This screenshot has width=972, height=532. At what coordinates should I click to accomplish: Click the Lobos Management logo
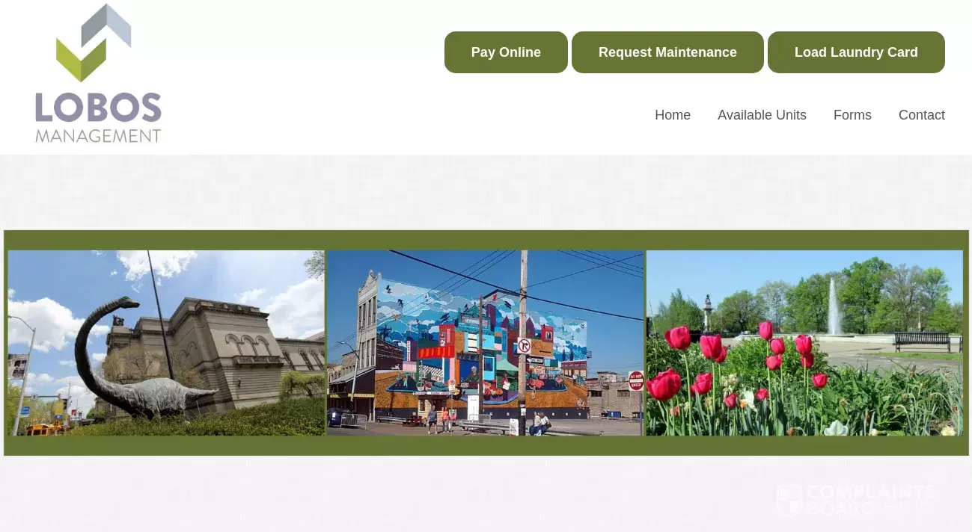[98, 73]
